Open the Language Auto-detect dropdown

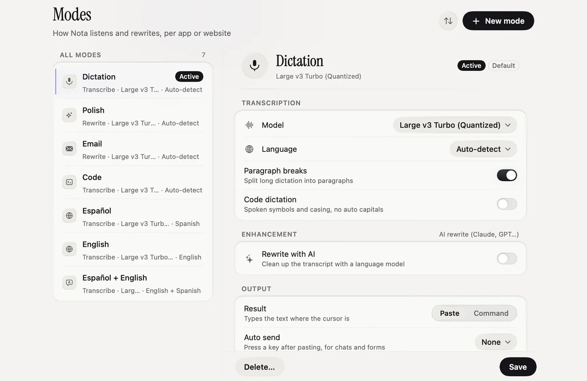(x=483, y=149)
